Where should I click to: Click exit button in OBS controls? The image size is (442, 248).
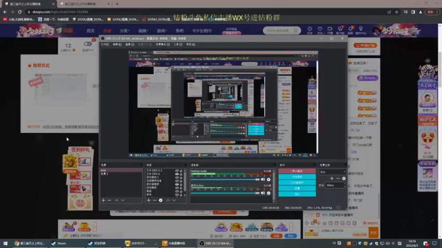click(x=297, y=194)
